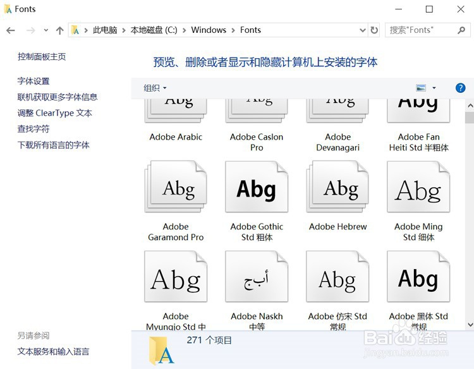Select Adobe Fan Heiti Std 半粗体 font
Viewport: 474px width, 369px height.
click(x=418, y=124)
